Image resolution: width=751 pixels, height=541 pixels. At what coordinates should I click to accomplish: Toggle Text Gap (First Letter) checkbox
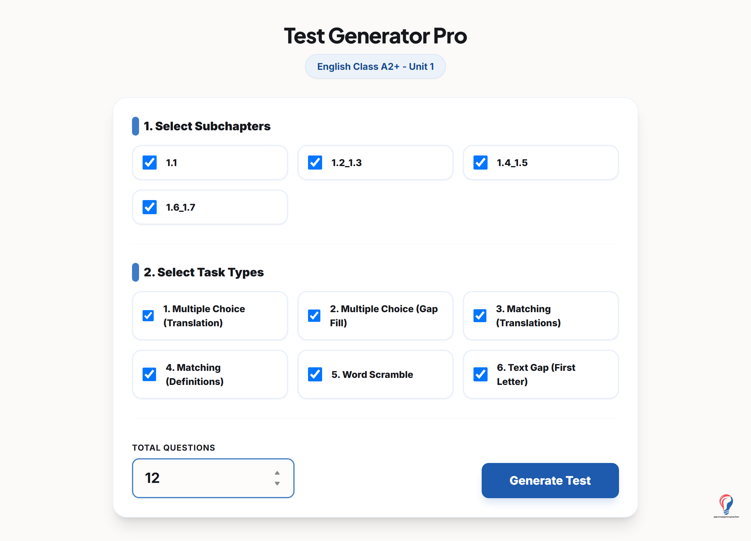point(480,374)
